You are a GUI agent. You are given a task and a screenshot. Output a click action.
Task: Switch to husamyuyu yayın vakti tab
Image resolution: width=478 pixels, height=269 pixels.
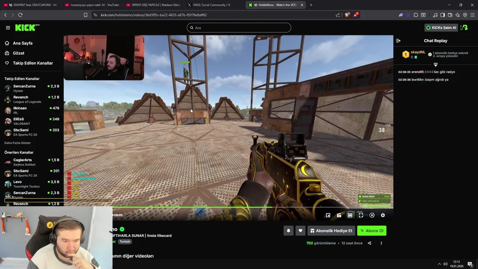coord(92,5)
